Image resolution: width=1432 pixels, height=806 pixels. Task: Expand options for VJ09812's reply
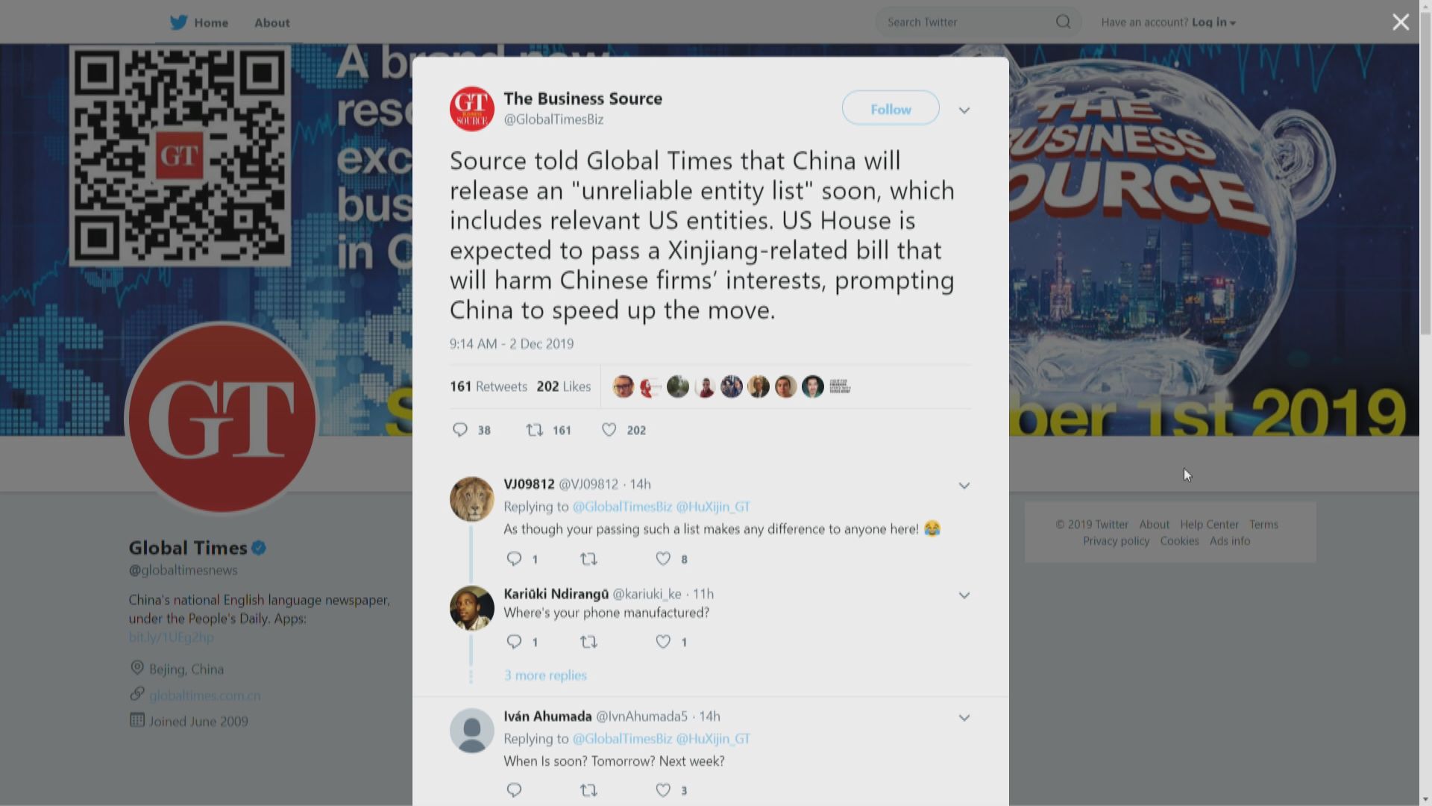click(x=964, y=486)
